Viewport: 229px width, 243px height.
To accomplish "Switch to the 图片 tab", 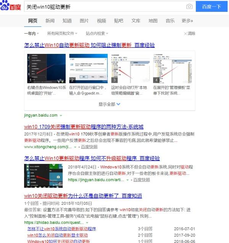I will [x=84, y=21].
